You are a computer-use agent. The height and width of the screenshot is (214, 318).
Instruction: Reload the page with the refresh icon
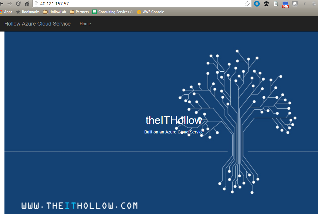[18, 4]
